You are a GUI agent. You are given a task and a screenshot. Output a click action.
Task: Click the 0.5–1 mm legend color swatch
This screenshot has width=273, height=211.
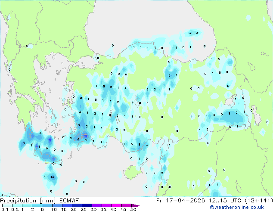click(x=17, y=205)
